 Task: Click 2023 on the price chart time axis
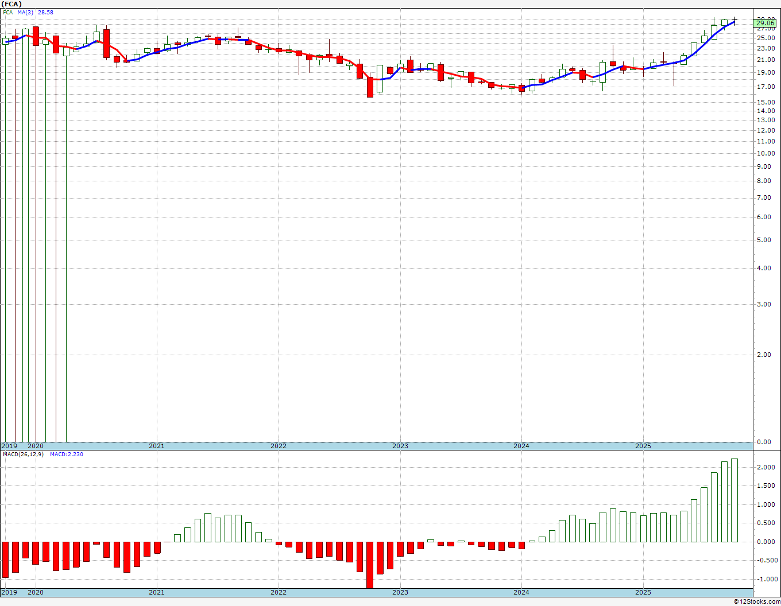click(x=400, y=446)
